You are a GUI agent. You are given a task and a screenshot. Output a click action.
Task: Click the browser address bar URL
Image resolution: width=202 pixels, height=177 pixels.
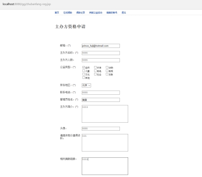coord(27,4)
